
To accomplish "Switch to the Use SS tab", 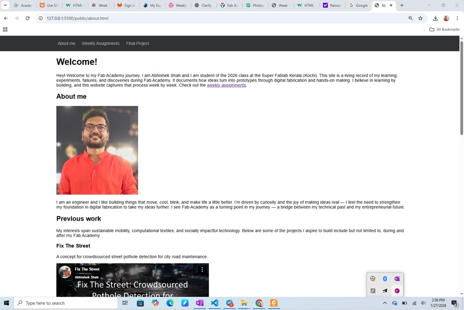I will [49, 5].
